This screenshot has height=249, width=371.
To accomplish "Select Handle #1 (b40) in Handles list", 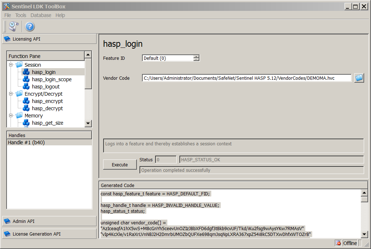I will point(49,142).
